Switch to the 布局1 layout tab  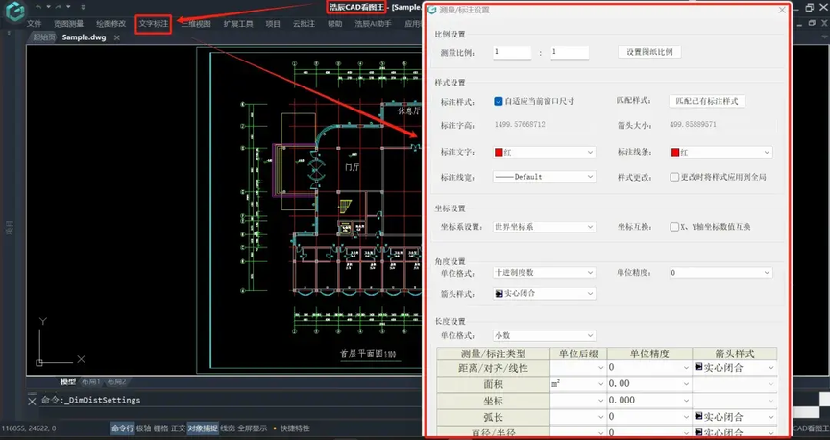[91, 381]
